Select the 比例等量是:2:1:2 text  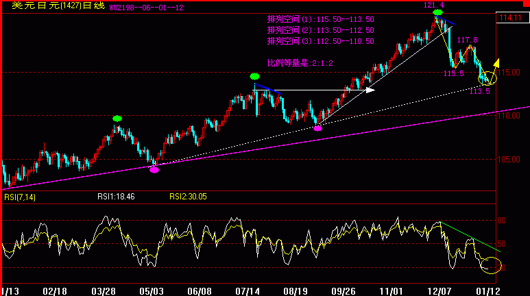[x=300, y=63]
